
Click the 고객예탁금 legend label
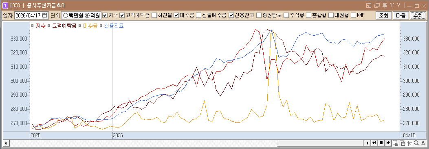(x=64, y=26)
